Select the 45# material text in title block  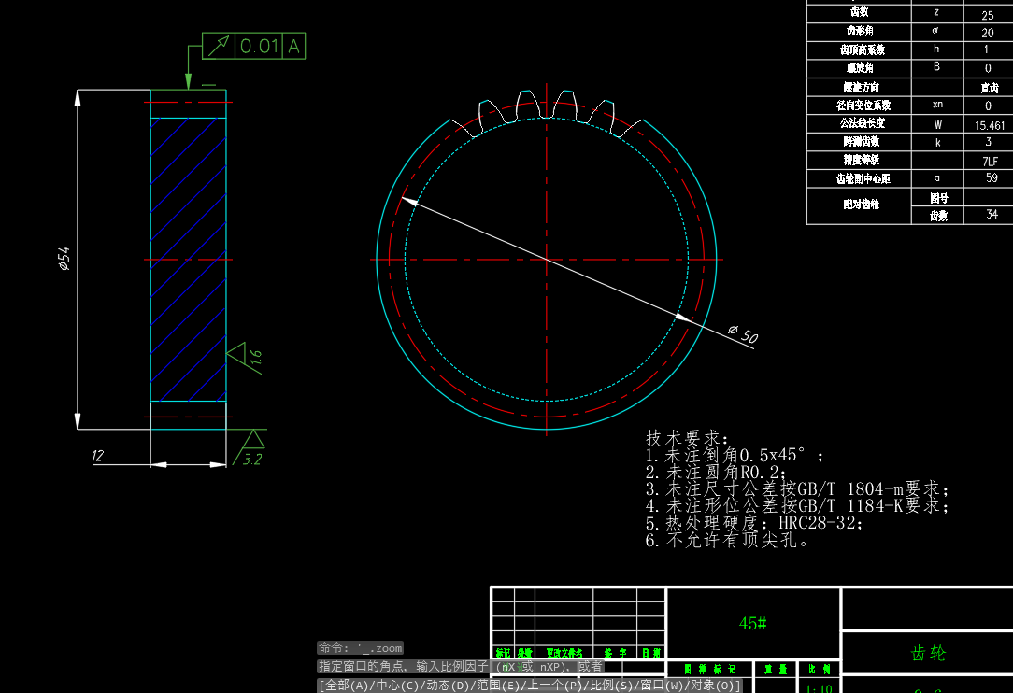(x=752, y=623)
